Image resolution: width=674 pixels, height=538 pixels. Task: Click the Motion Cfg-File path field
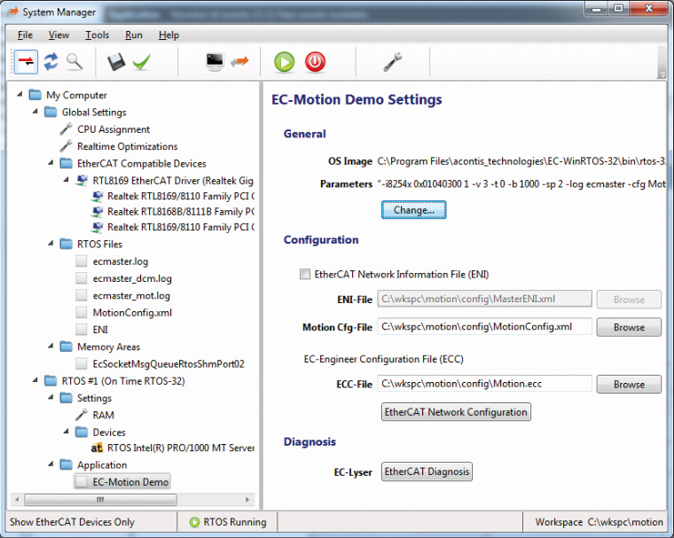[484, 326]
